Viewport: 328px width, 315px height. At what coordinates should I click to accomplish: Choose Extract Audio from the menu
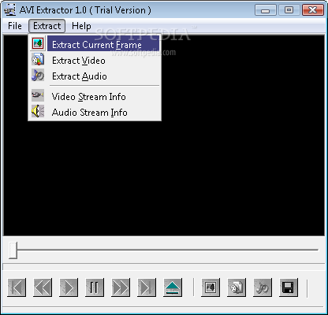tap(95, 76)
